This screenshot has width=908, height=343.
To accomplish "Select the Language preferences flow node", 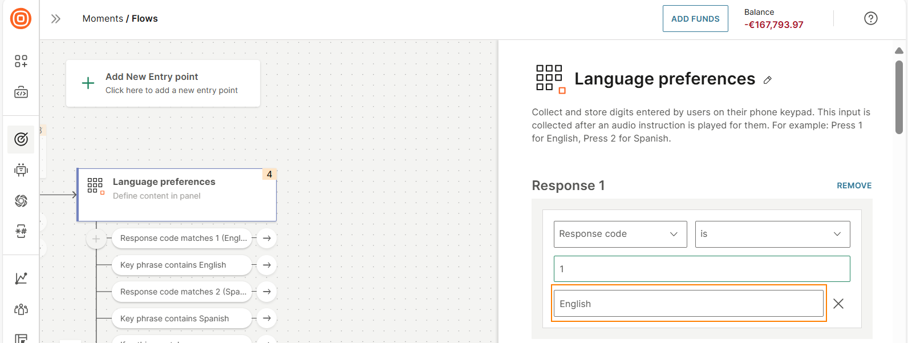I will [177, 195].
